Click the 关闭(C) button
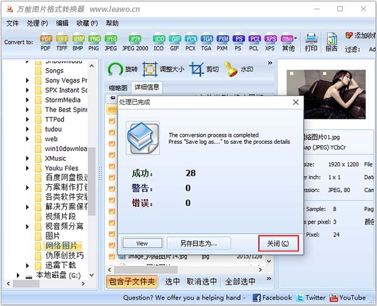377x306 pixels. tap(278, 243)
